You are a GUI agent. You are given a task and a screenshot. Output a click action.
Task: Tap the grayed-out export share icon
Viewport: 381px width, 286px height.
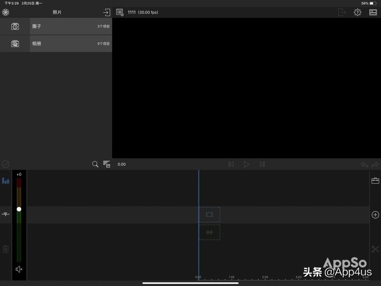tap(342, 12)
